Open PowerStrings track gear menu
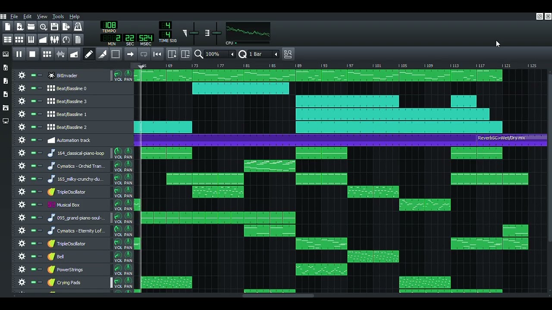Screen dimensions: 552x310 click(22, 270)
